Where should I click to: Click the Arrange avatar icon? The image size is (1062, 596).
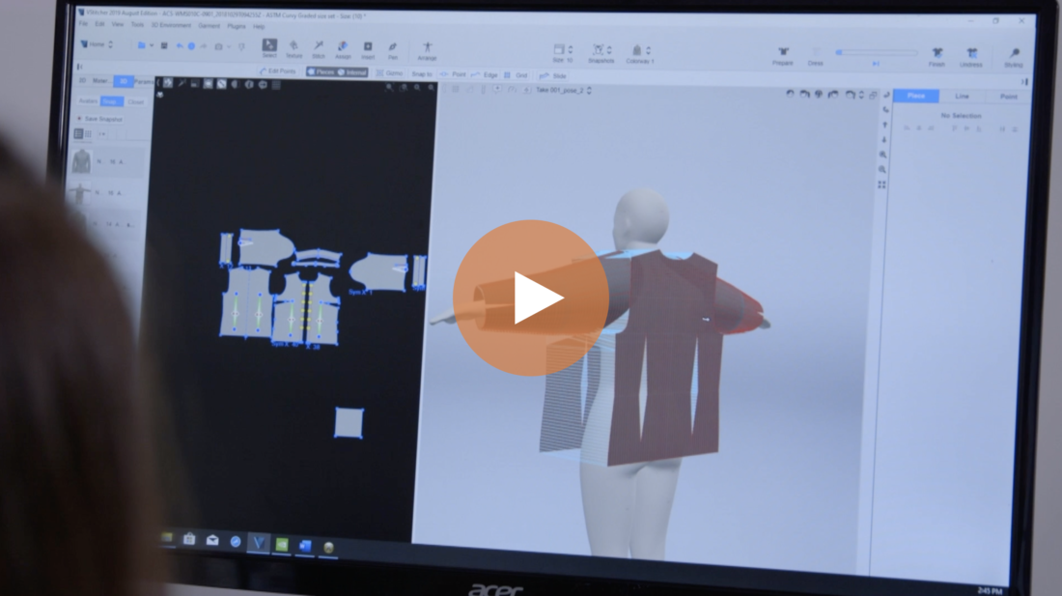[x=428, y=50]
